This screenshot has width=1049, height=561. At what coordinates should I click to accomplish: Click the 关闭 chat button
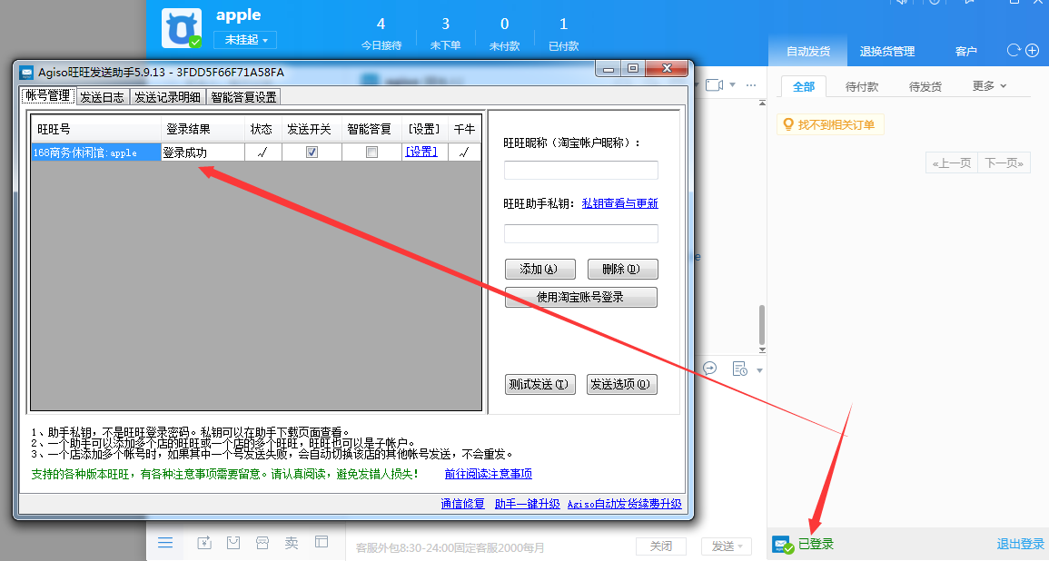(661, 546)
